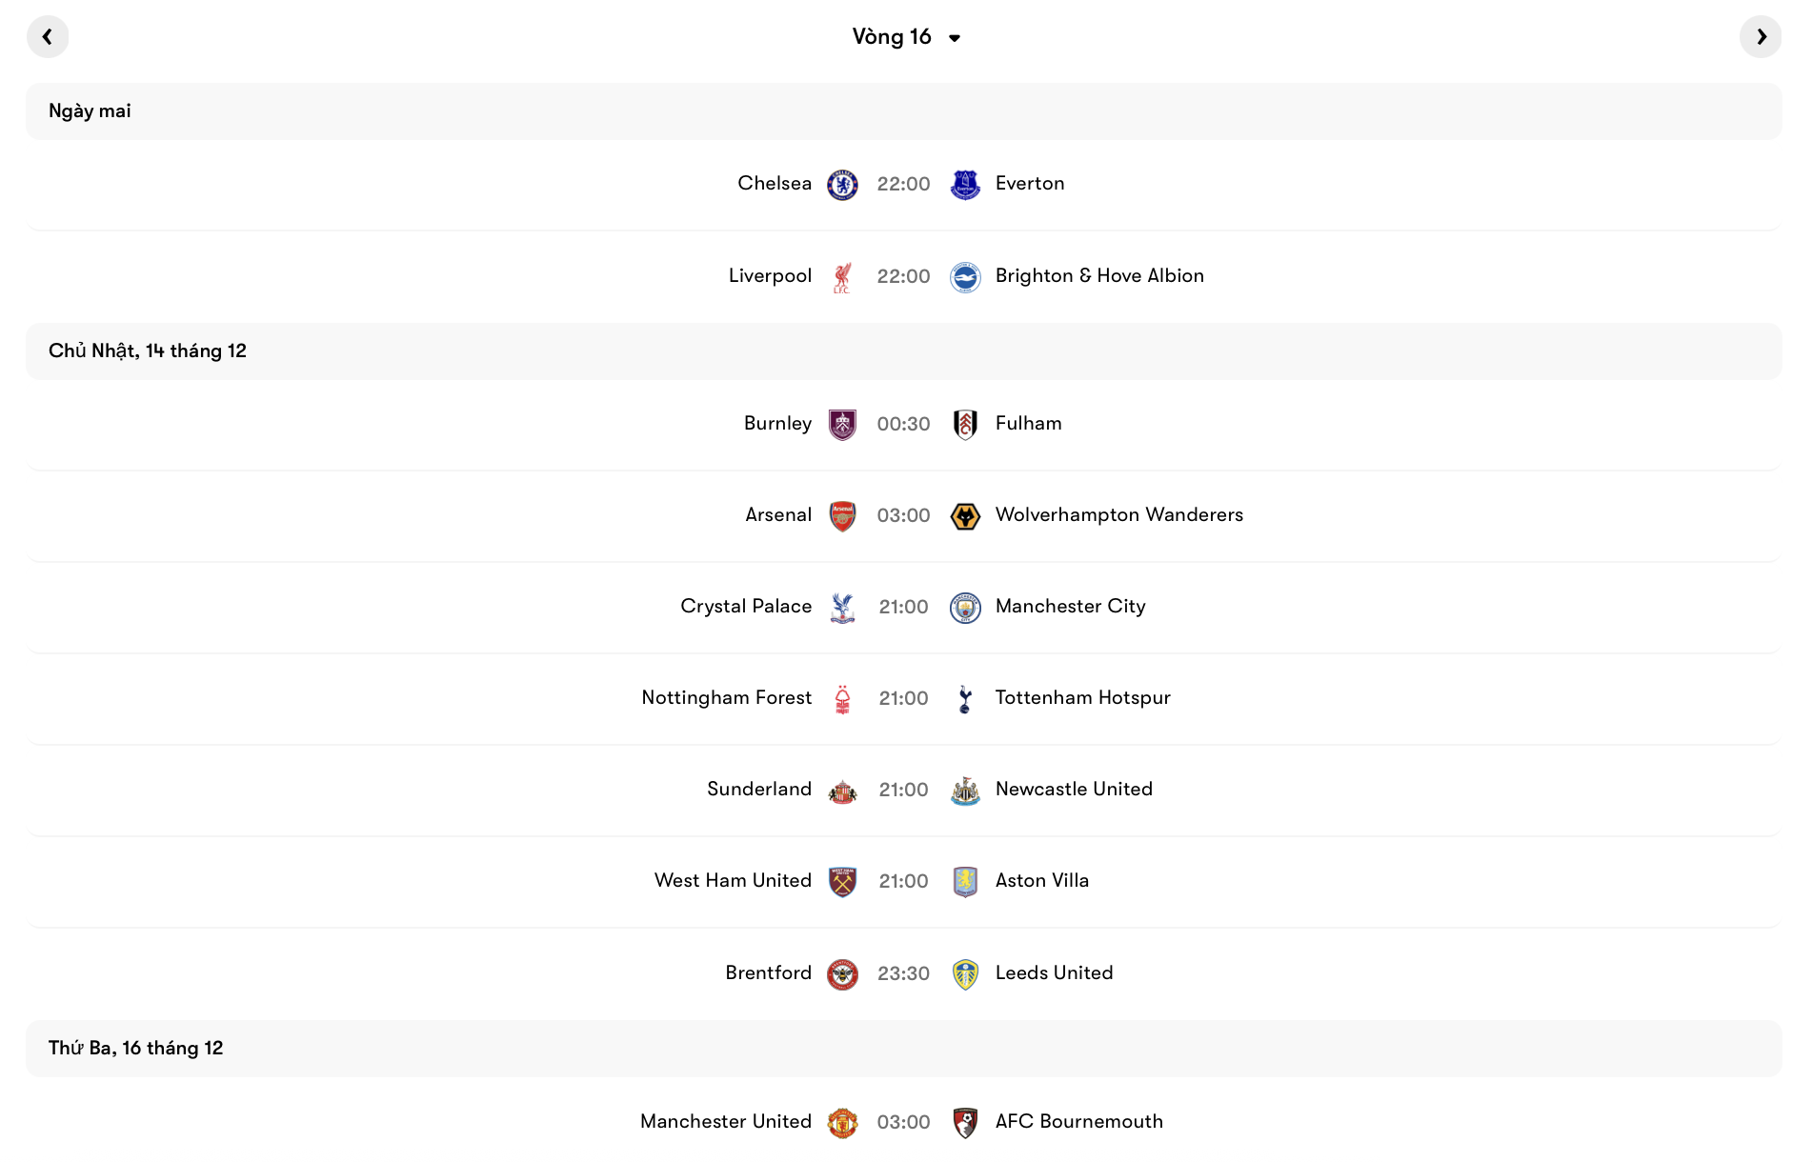Select the Manchester City crest icon
Image resolution: width=1812 pixels, height=1162 pixels.
click(965, 607)
